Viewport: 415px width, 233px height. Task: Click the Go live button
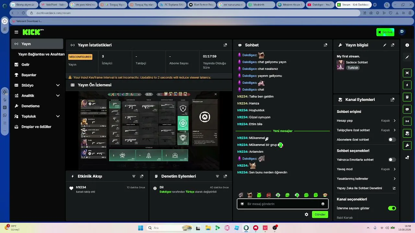[385, 32]
